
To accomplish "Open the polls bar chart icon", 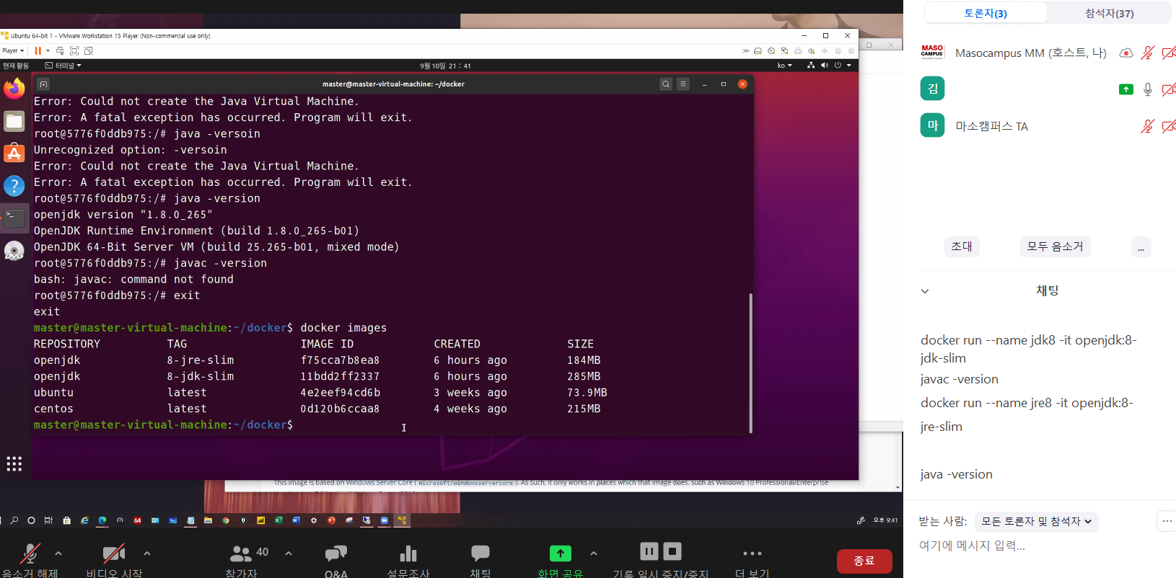I will (408, 553).
